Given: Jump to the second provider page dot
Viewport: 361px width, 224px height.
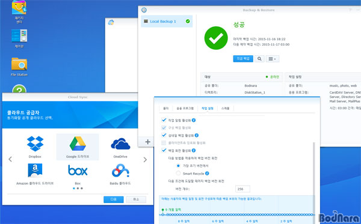Looking at the screenshot, I should [x=78, y=189].
